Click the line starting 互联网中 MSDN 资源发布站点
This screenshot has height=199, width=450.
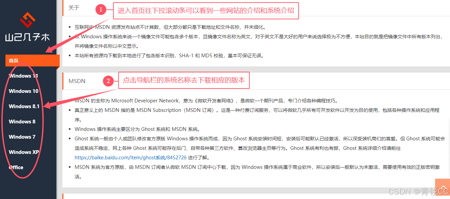tap(170, 27)
